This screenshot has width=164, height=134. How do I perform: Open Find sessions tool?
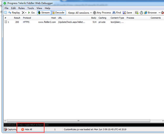(x=117, y=13)
